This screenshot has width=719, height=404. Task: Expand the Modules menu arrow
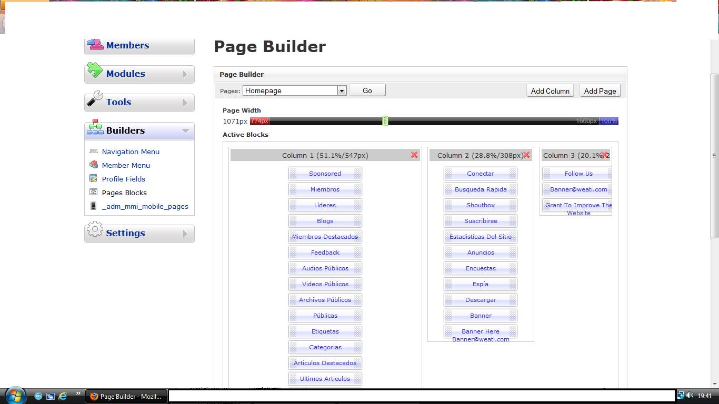pos(185,75)
